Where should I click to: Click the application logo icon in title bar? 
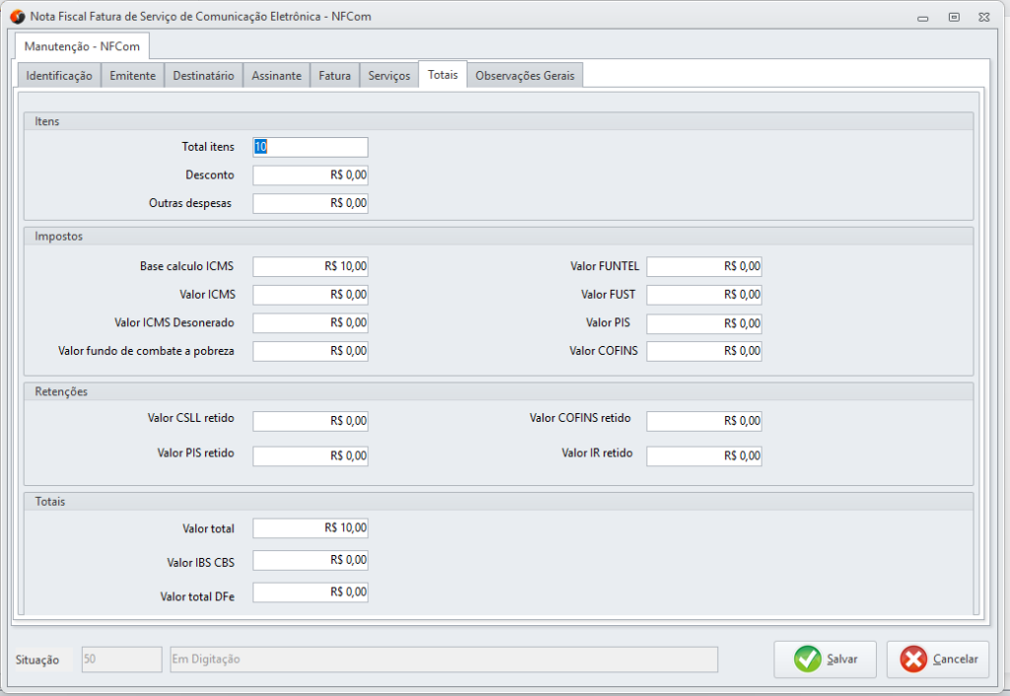pos(17,17)
